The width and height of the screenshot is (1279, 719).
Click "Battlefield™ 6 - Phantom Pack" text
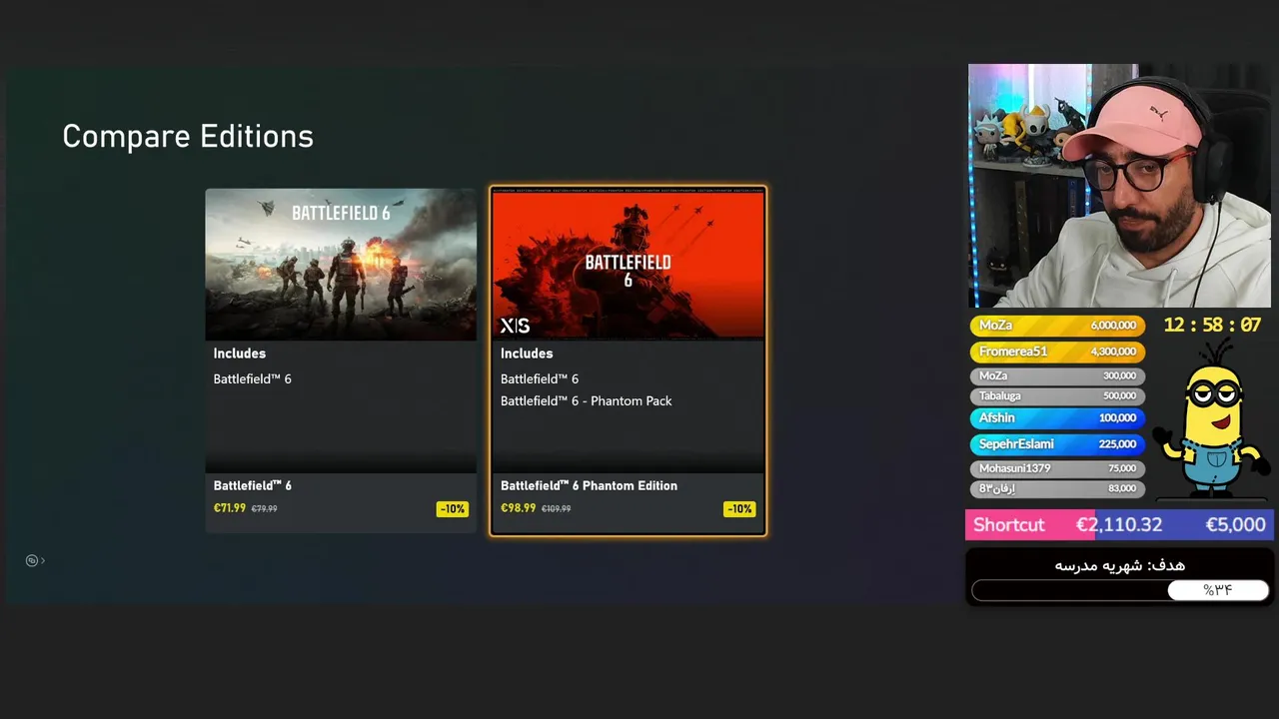click(x=586, y=401)
